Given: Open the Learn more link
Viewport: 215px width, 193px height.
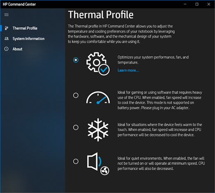Looking at the screenshot, I should click(x=128, y=70).
